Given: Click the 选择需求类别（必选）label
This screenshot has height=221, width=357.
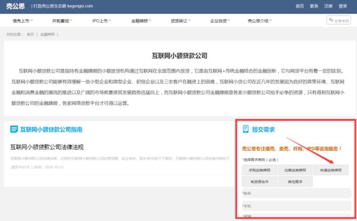Looking at the screenshot, I should point(260,160).
